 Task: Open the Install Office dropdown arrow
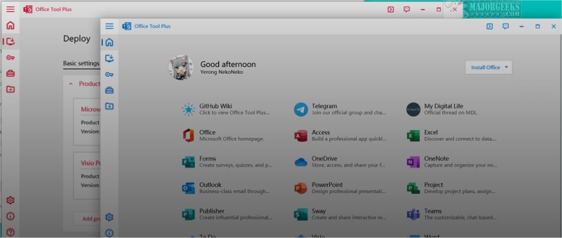pos(506,68)
